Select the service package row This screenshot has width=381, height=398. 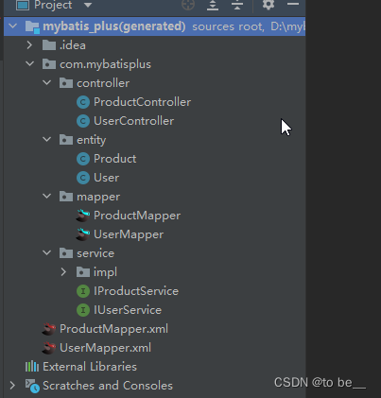[154, 253]
